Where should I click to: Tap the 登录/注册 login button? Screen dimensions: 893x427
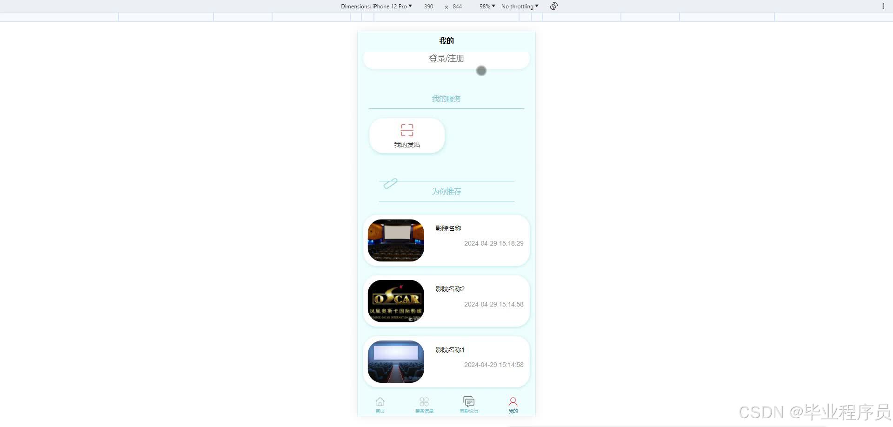[x=446, y=59]
